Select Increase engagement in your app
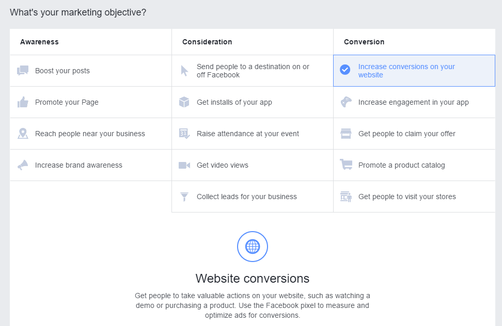This screenshot has height=326, width=502. (414, 102)
